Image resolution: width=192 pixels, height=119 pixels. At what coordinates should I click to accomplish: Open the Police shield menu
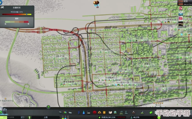click(x=104, y=113)
